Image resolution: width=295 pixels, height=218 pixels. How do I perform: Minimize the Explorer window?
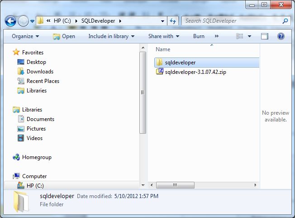tap(252, 5)
